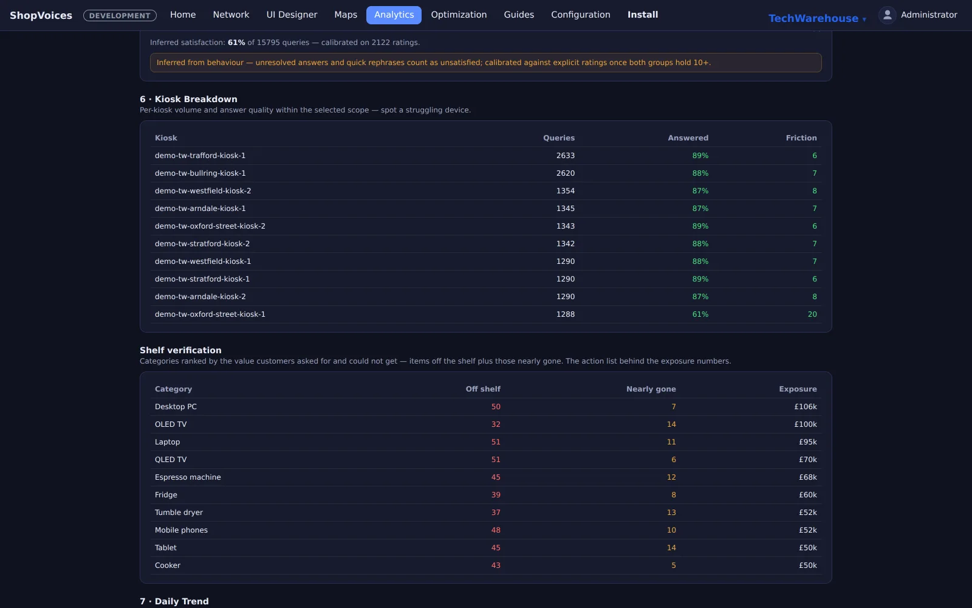Switch to the Maps section
This screenshot has width=972, height=608.
(x=346, y=15)
